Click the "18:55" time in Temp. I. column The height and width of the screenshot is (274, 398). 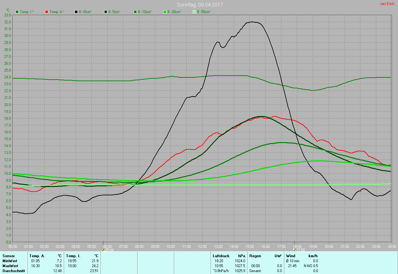72,261
